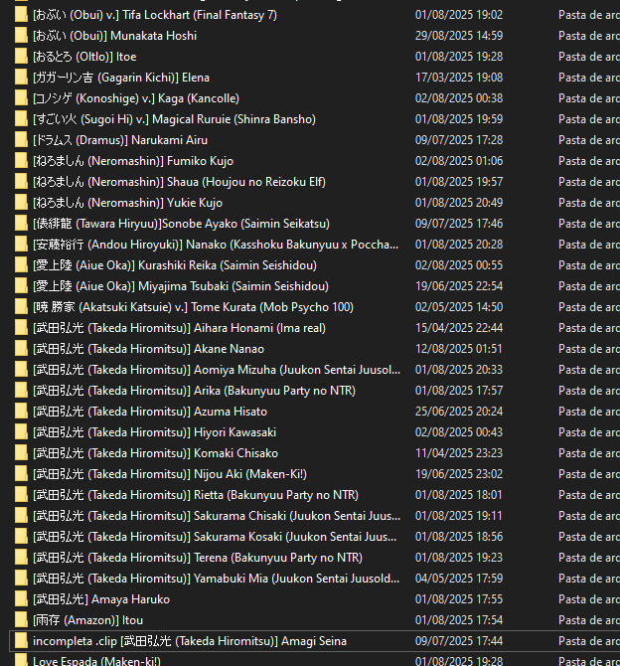The height and width of the screenshot is (666, 620).
Task: Click folder icon beside Shaua (Houjou no Reizoku Elf)
Action: 21,182
